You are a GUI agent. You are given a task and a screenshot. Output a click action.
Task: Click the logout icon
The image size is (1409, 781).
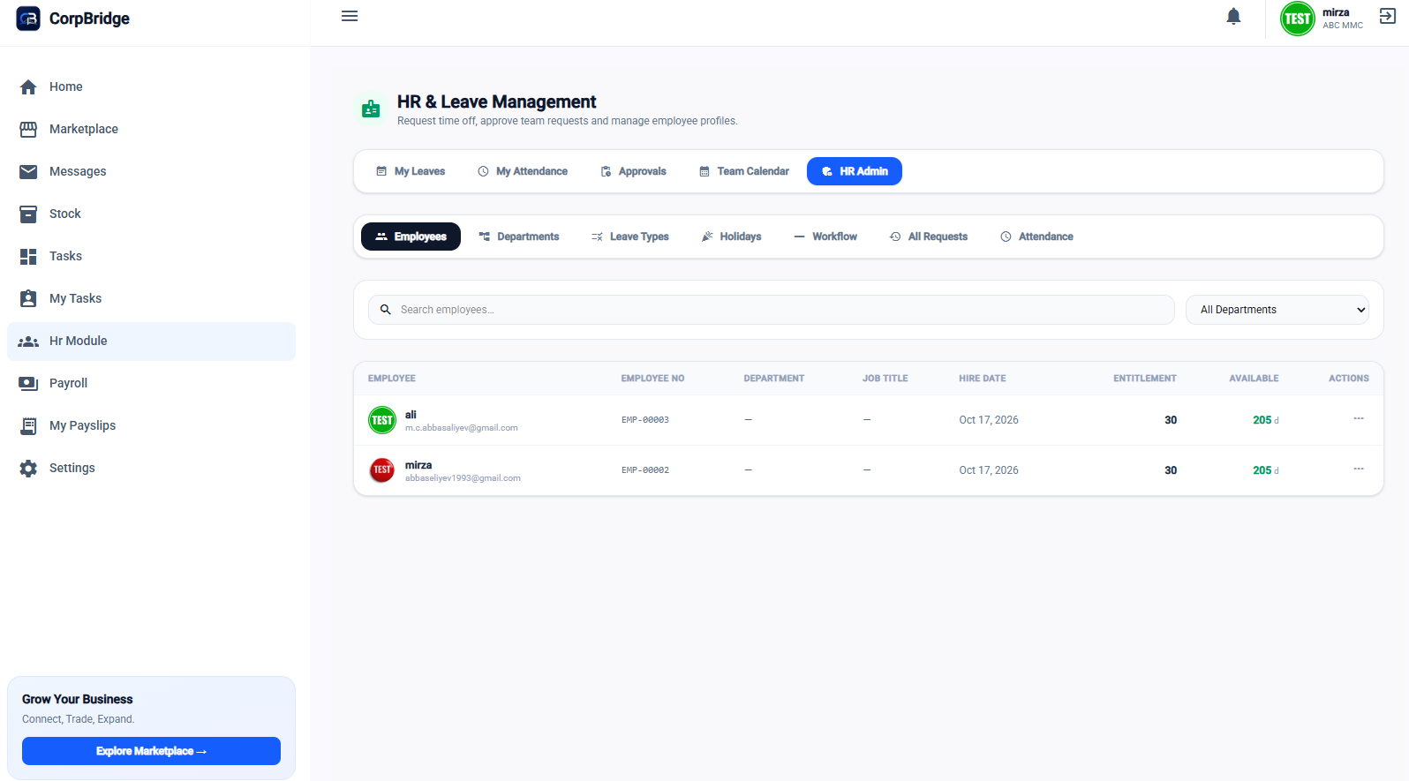pos(1388,17)
